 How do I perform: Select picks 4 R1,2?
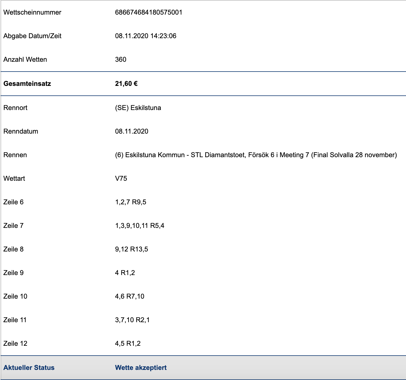click(x=125, y=273)
